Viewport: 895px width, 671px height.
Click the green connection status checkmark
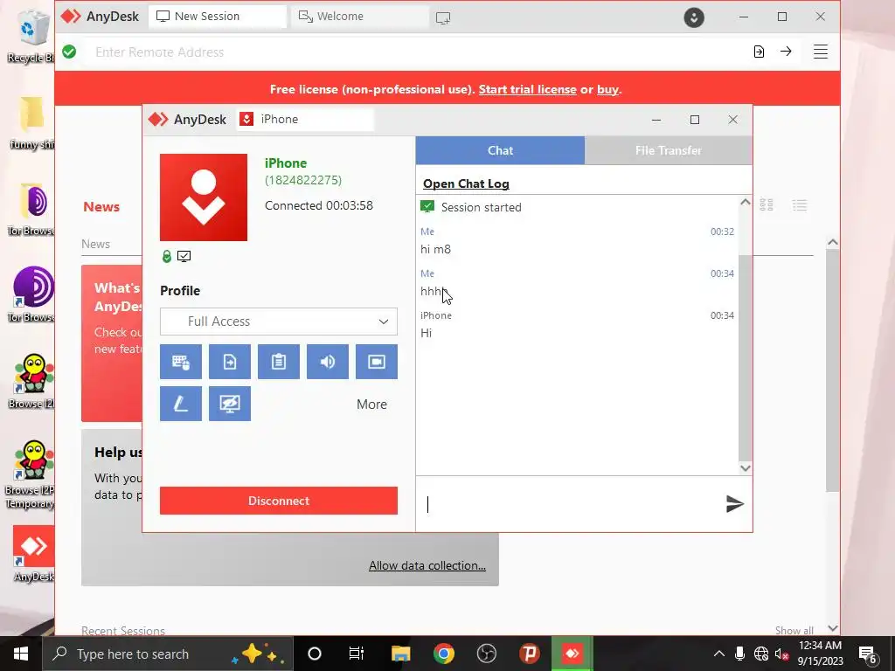click(x=69, y=52)
